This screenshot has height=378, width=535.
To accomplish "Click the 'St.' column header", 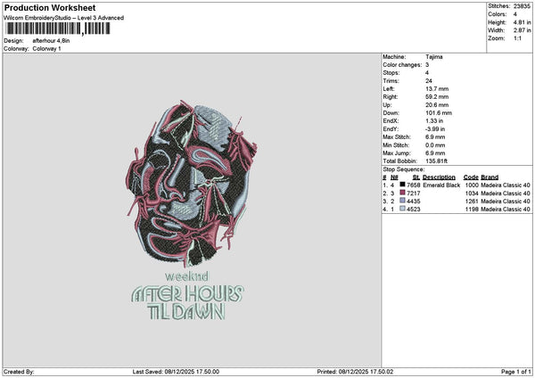I will 416,177.
